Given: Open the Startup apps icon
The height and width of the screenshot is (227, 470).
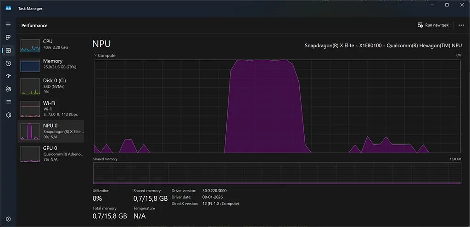Looking at the screenshot, I should click(8, 76).
